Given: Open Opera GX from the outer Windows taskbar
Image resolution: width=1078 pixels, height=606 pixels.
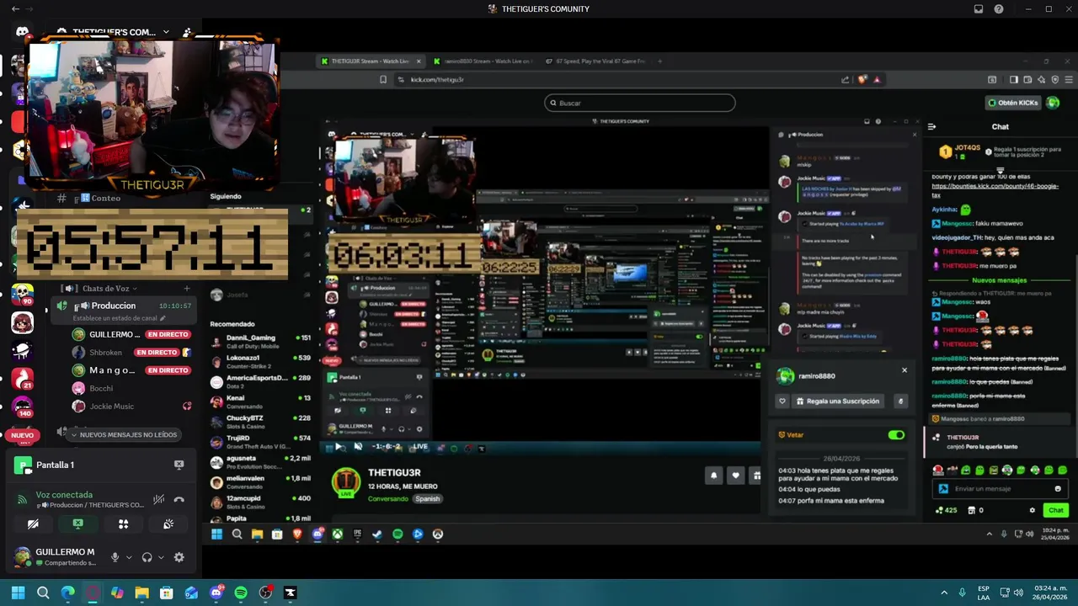Looking at the screenshot, I should tap(93, 593).
